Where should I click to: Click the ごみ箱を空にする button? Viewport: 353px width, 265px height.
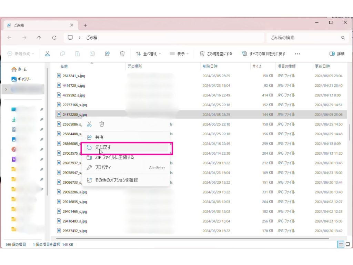[x=216, y=53]
